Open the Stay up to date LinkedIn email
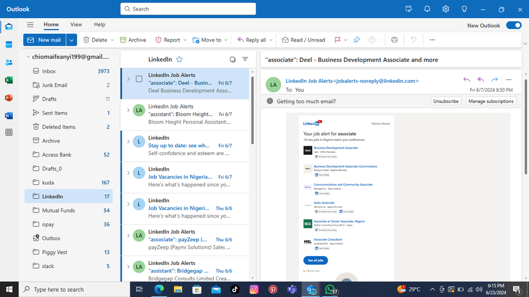Screen dimensions: 529x297 (x=185, y=146)
